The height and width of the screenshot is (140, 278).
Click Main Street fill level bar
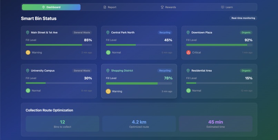click(59, 45)
